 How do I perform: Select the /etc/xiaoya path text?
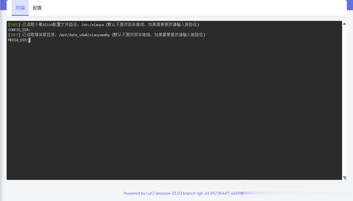tap(93, 25)
